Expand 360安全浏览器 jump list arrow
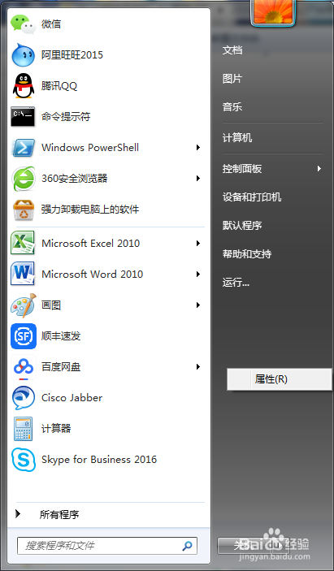This screenshot has width=334, height=571. coord(198,179)
